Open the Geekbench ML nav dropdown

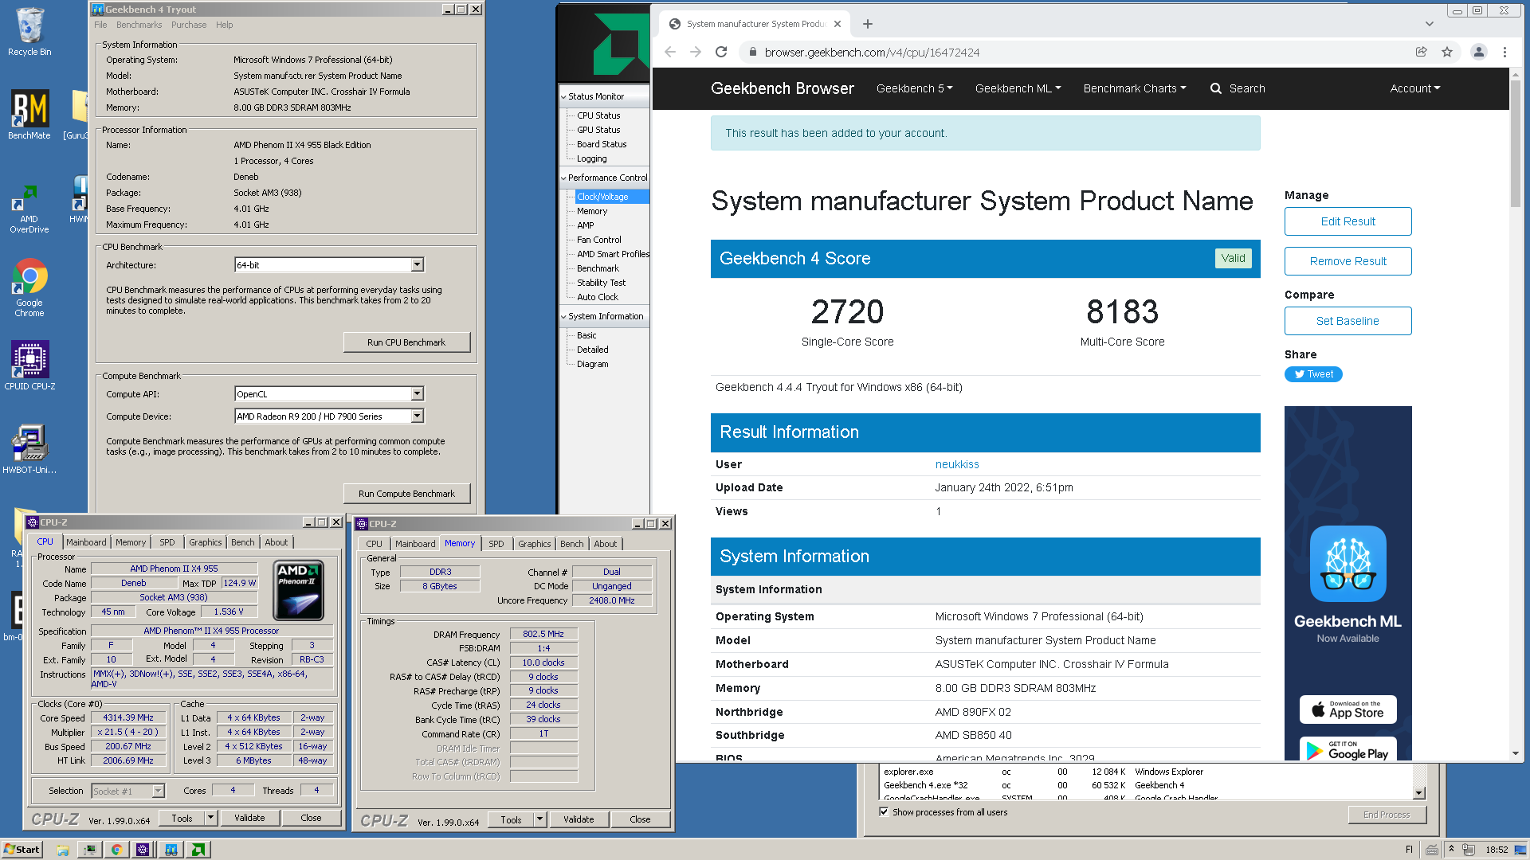(x=1018, y=88)
